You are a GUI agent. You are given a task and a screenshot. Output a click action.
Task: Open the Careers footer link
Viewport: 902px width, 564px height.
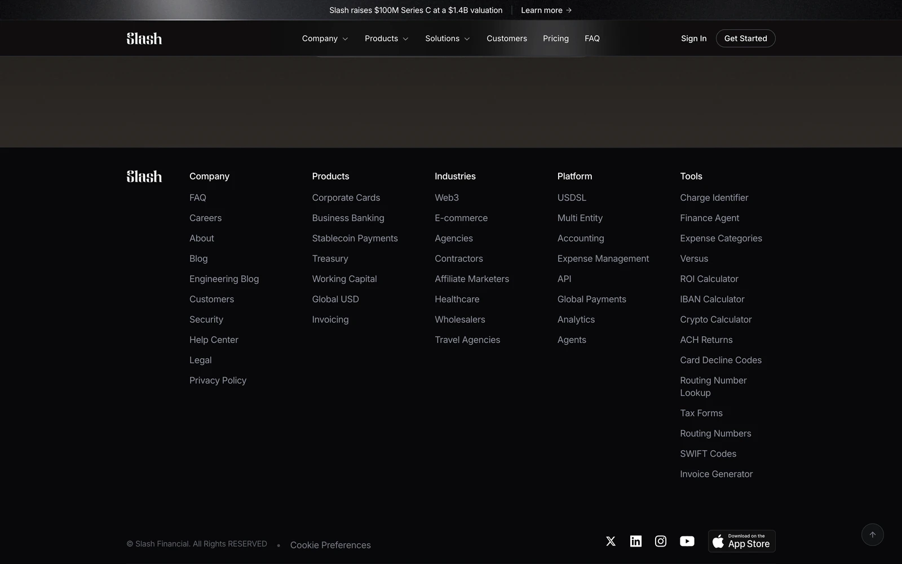tap(206, 218)
